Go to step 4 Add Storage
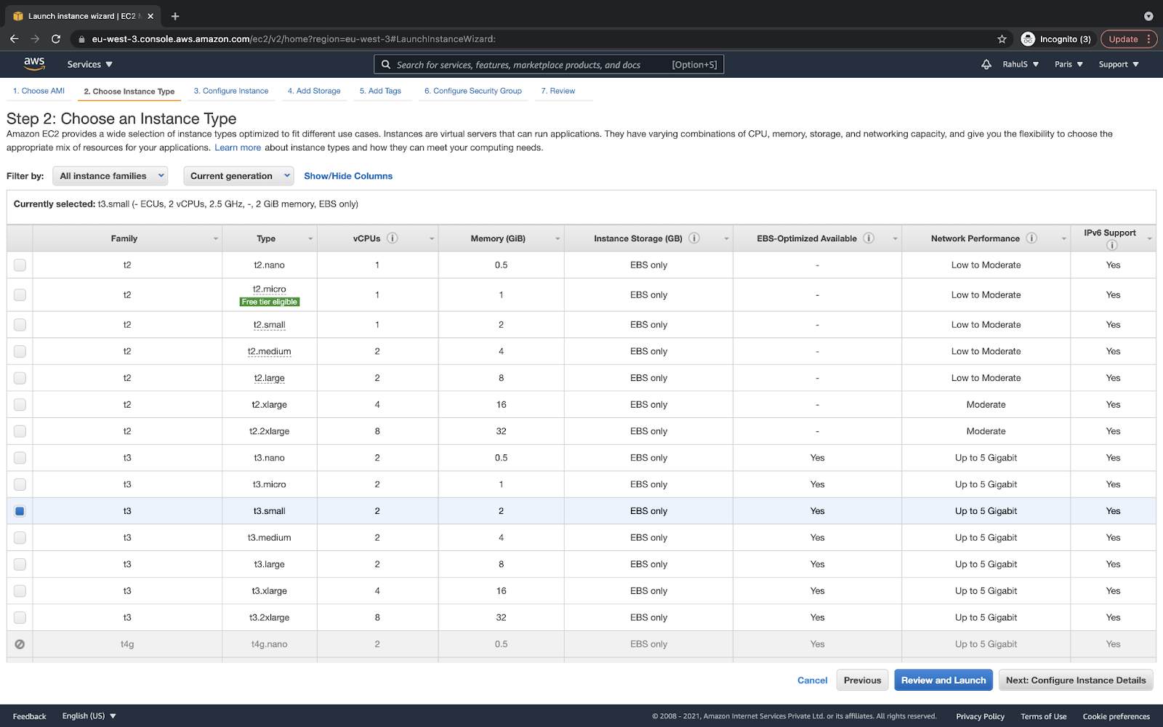The height and width of the screenshot is (727, 1163). pyautogui.click(x=314, y=91)
